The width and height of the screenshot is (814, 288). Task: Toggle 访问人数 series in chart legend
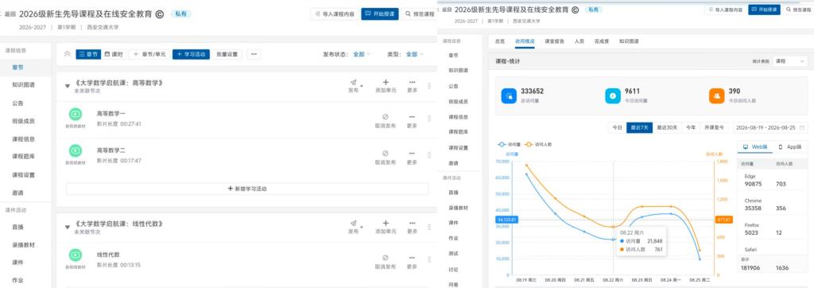pyautogui.click(x=538, y=145)
